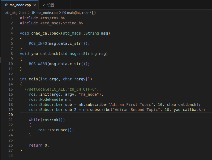This screenshot has height=160, width=212.
Task: Click on "<std_msgs/String.h>" include text
Action: 62,23
